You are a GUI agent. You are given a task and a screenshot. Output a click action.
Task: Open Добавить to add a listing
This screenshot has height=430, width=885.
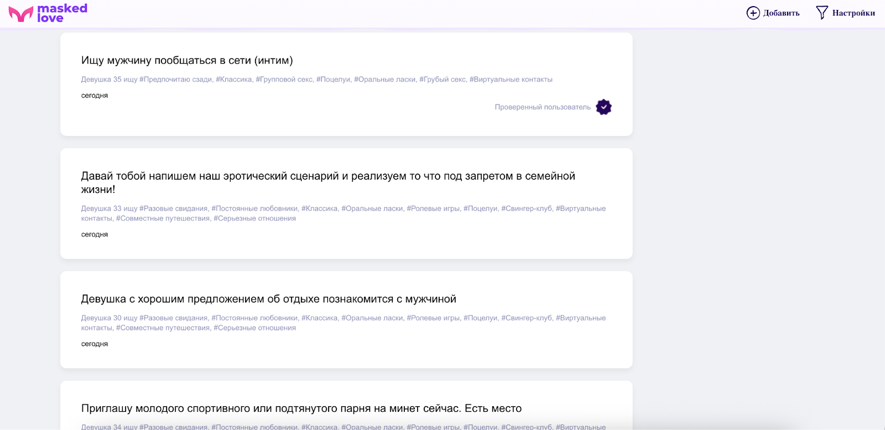point(773,13)
